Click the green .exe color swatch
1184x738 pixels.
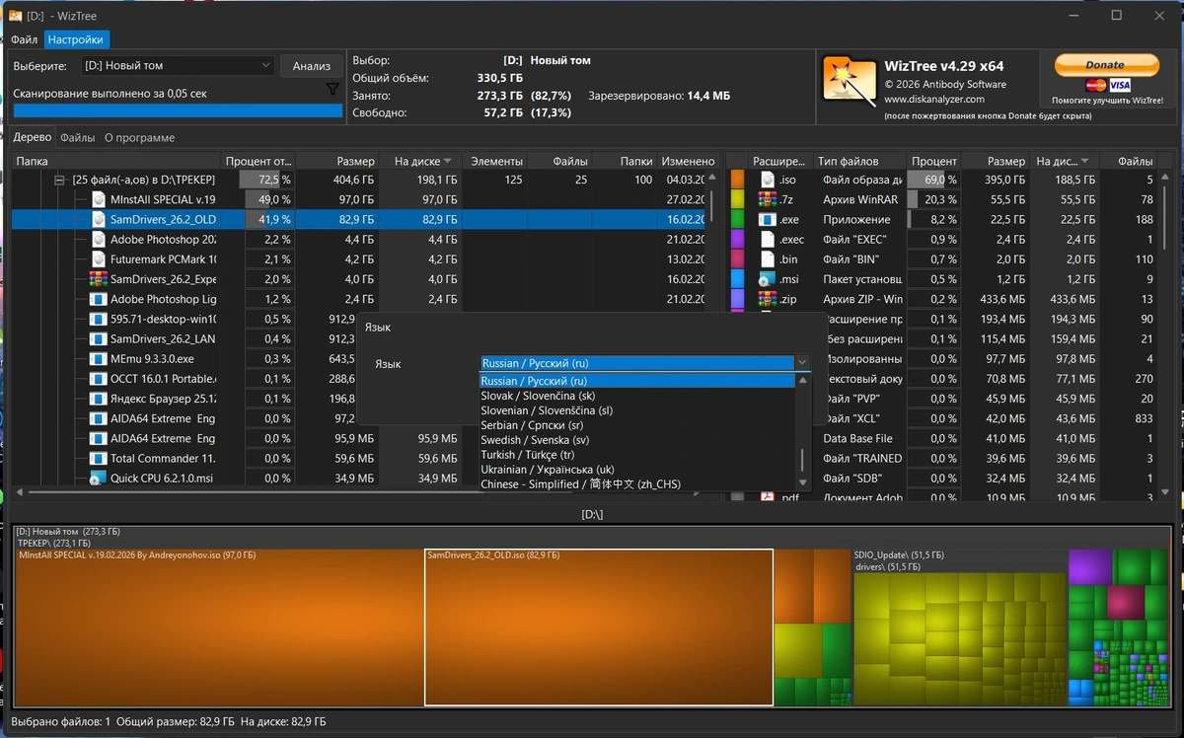coord(736,219)
